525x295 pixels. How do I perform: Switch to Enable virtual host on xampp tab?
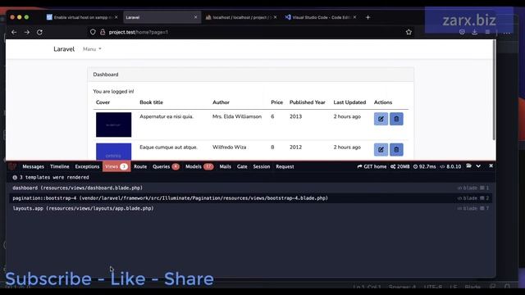82,17
